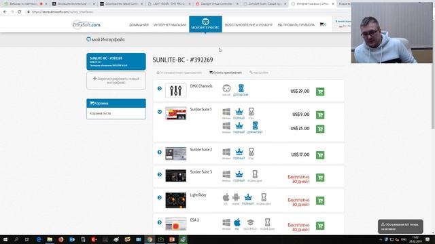Open ВОССТАНОВЛЕНИЕ И РЕМОНТ menu item
This screenshot has width=435, height=244.
coord(249,25)
